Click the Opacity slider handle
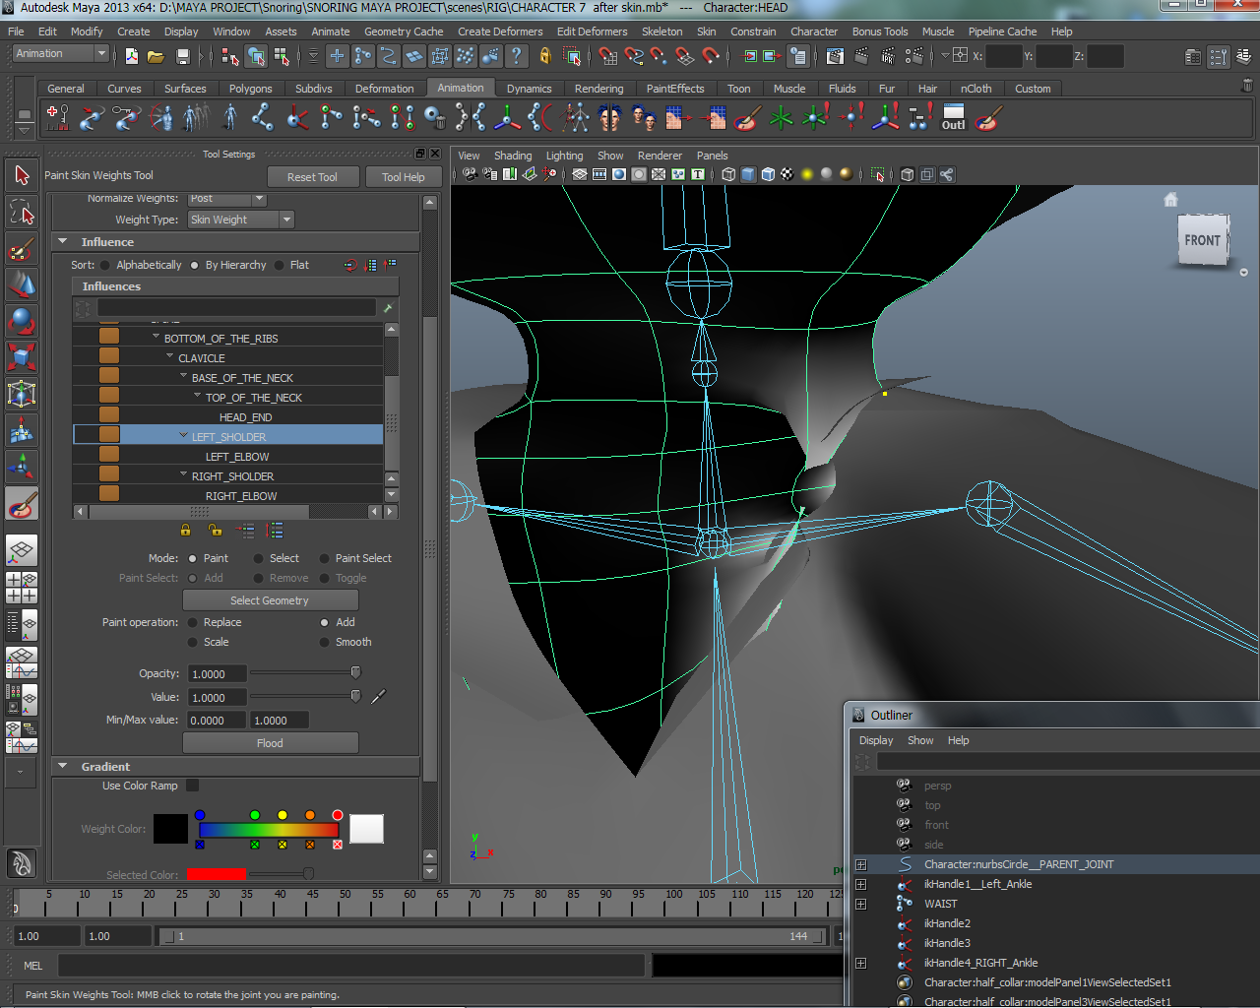Image resolution: width=1260 pixels, height=1008 pixels. click(355, 673)
